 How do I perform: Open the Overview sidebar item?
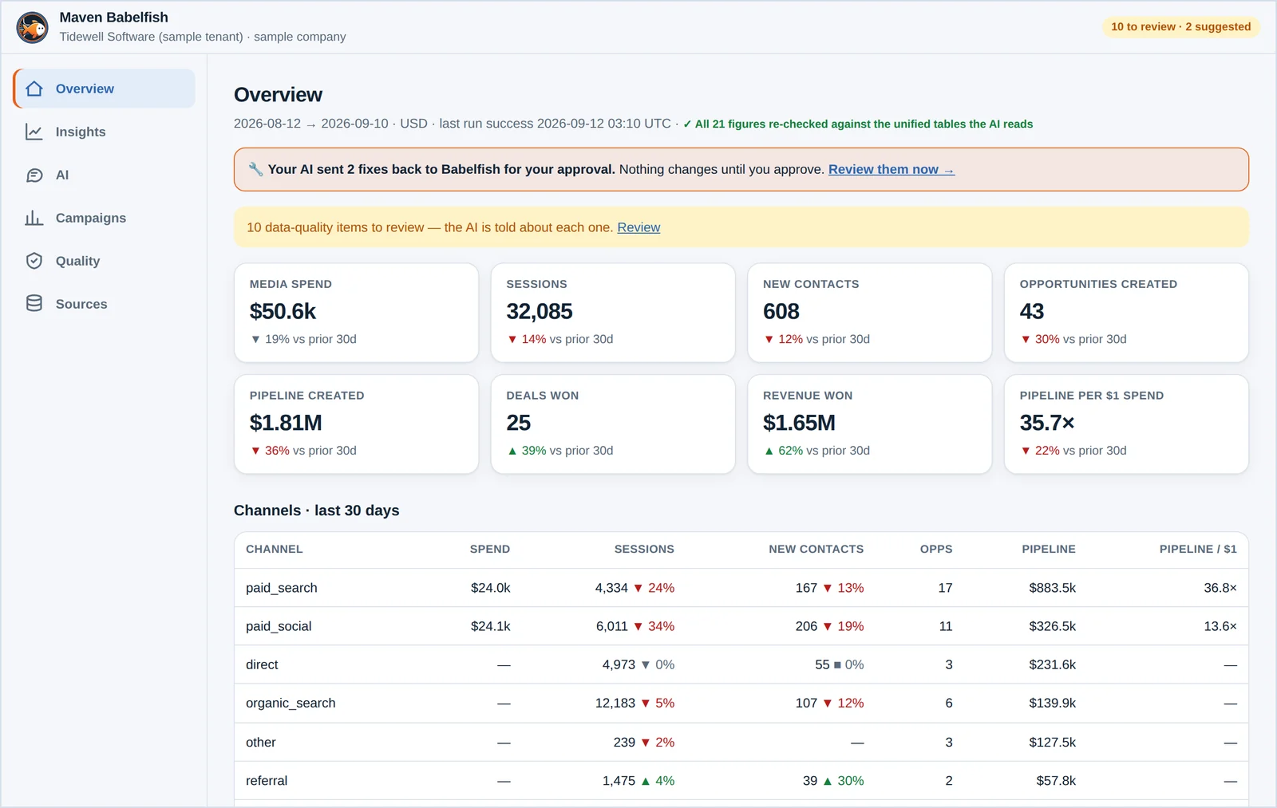pos(105,89)
